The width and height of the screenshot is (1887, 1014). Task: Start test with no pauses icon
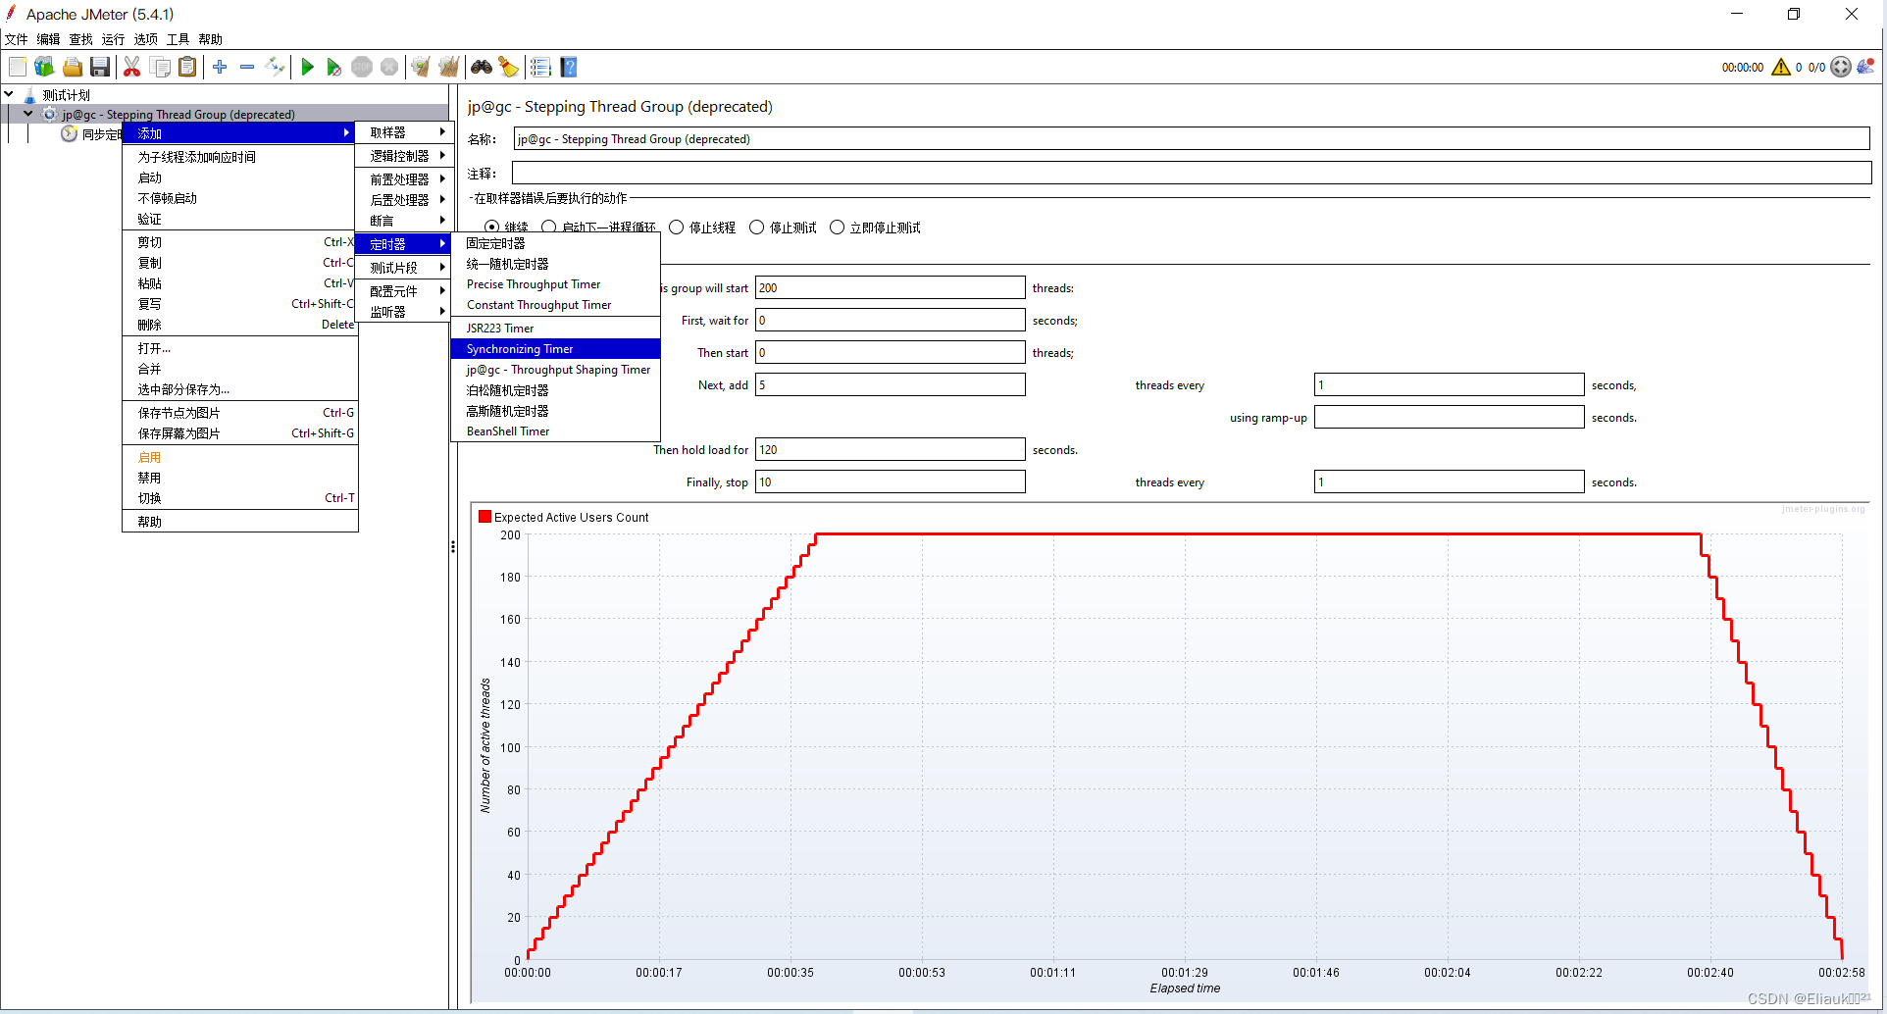coord(334,67)
